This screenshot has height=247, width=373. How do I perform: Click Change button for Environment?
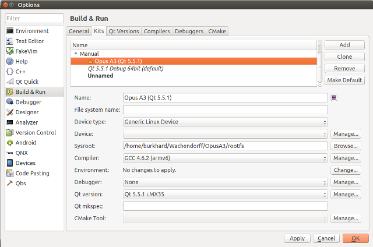click(x=346, y=170)
